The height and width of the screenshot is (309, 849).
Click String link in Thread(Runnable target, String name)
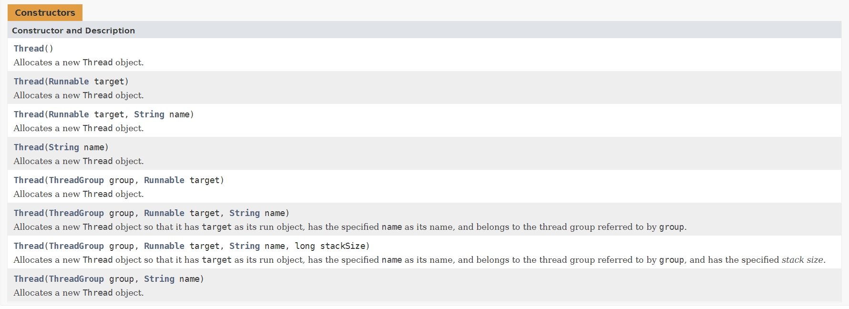pyautogui.click(x=149, y=114)
